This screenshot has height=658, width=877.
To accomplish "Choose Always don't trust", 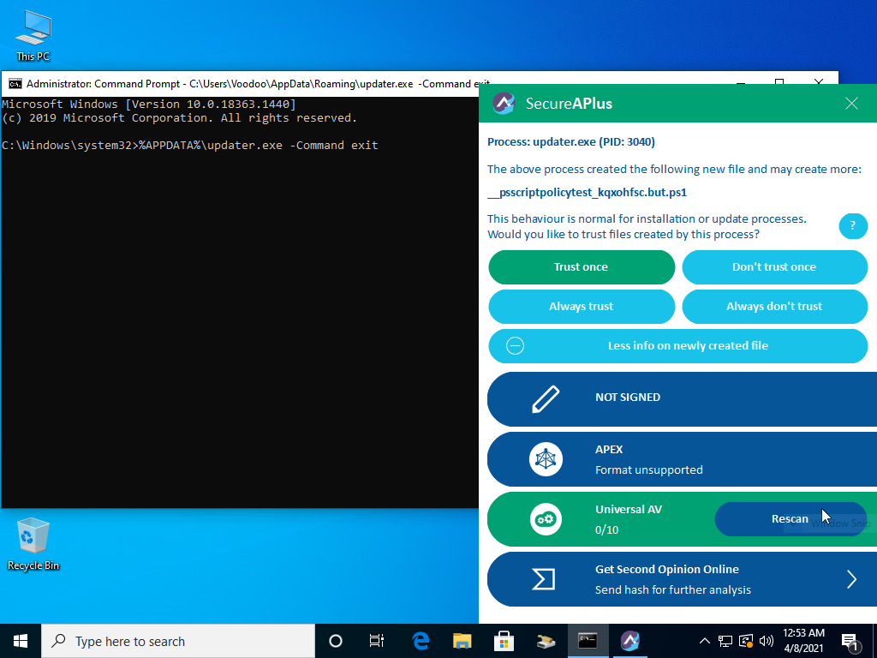I will [x=774, y=307].
